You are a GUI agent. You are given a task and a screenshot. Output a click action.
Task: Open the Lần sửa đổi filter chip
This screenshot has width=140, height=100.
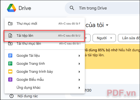tap(129, 38)
